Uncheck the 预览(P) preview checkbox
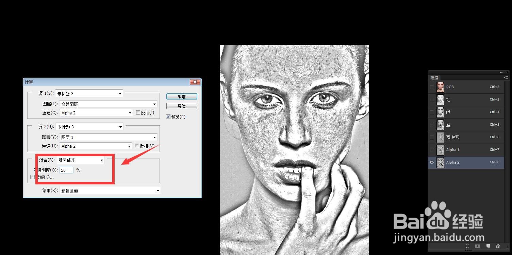Viewport: 512px width, 255px height. pyautogui.click(x=168, y=117)
